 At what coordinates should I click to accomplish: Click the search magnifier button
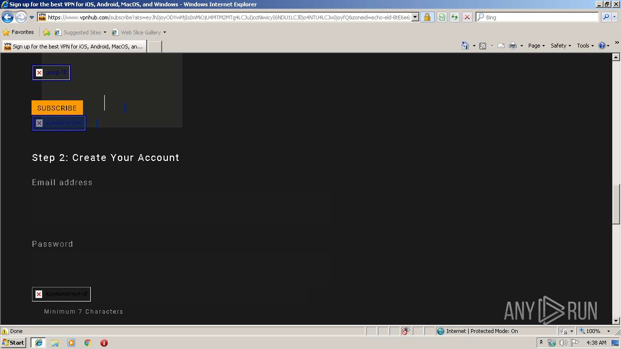[605, 17]
